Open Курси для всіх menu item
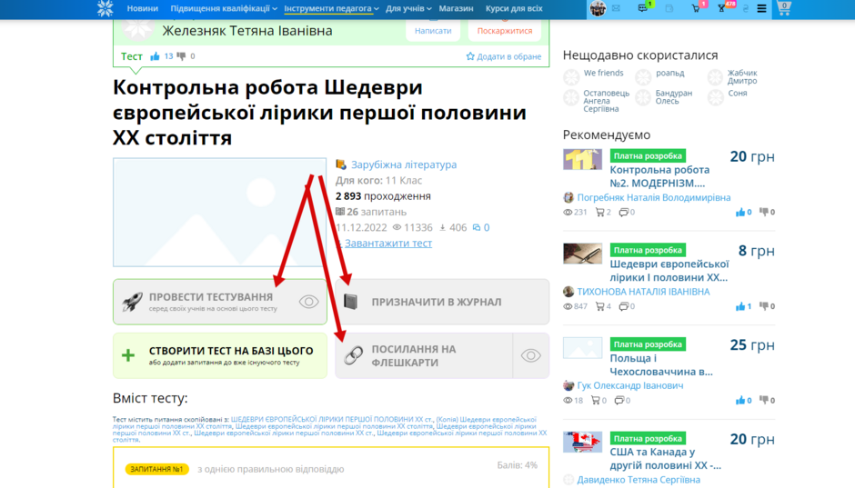The image size is (855, 488). tap(514, 8)
